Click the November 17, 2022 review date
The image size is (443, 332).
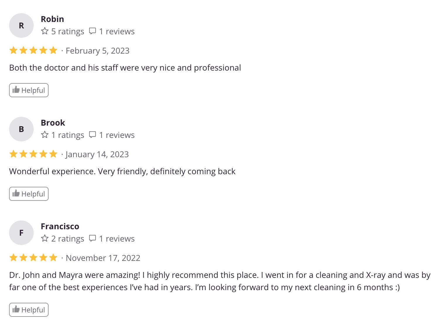103,258
